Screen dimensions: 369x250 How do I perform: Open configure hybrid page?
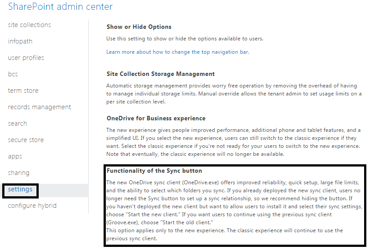coord(32,206)
